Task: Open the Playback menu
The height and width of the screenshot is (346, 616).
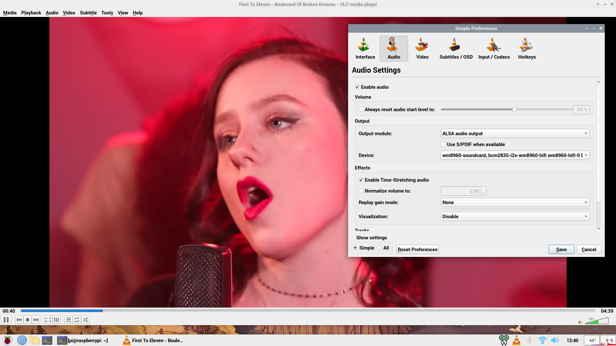Action: 31,13
